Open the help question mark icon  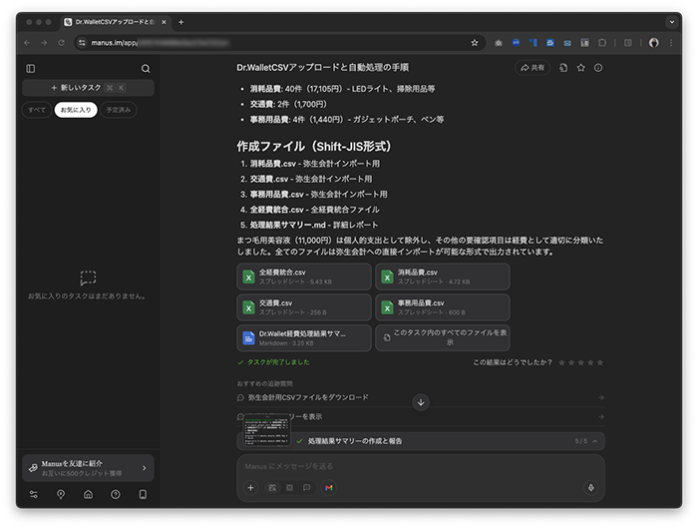[116, 495]
